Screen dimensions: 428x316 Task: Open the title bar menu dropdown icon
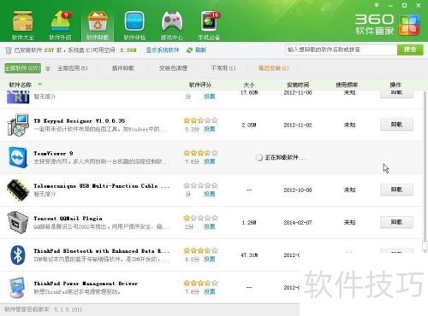[x=377, y=5]
